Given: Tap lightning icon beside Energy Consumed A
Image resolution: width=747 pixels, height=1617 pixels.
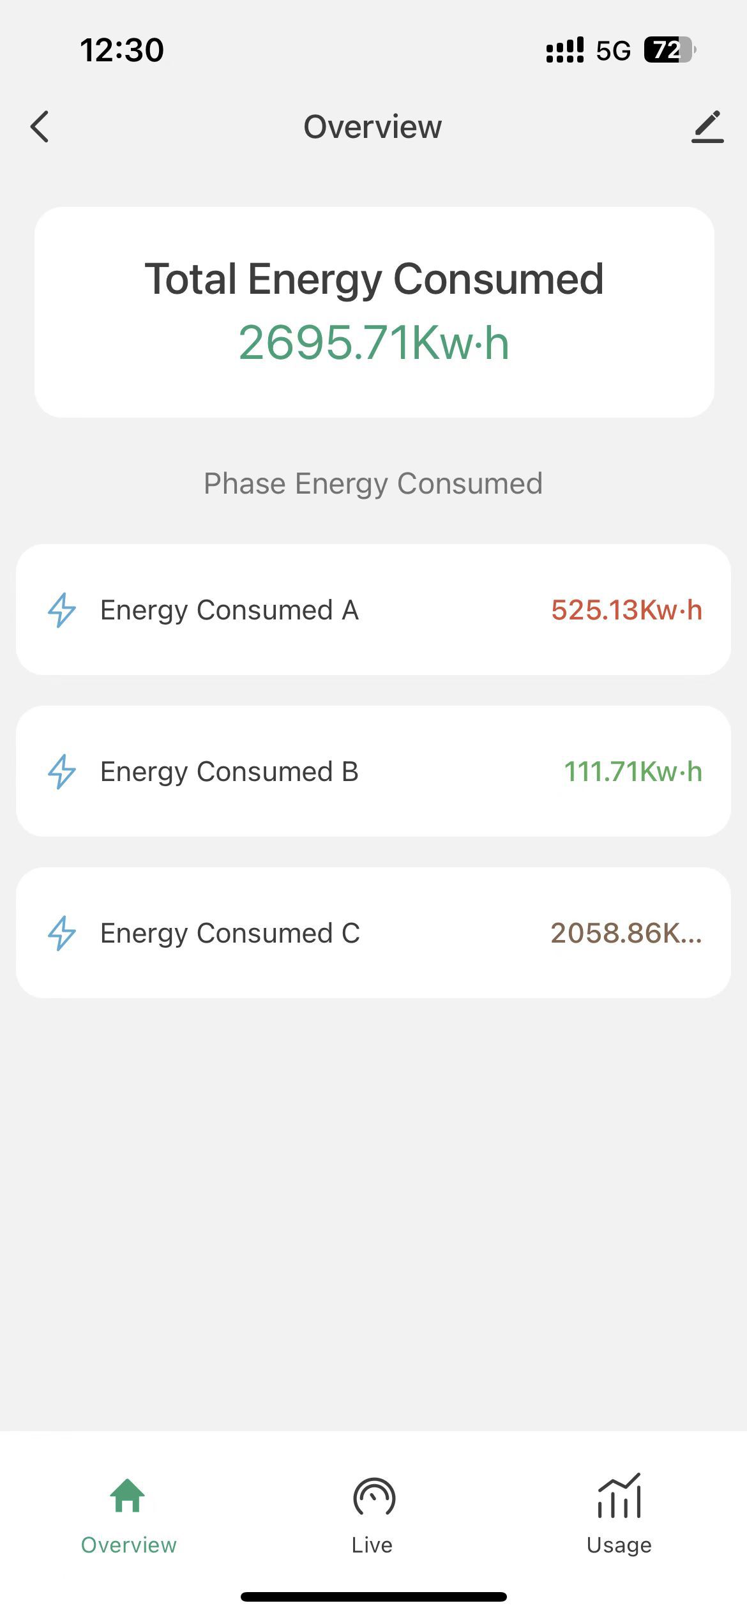Looking at the screenshot, I should pos(62,610).
